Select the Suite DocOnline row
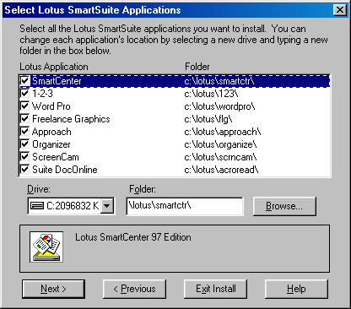351x309 pixels. coord(175,170)
